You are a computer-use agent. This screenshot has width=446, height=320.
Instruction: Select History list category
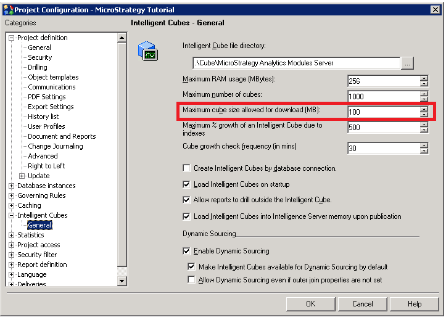click(43, 117)
